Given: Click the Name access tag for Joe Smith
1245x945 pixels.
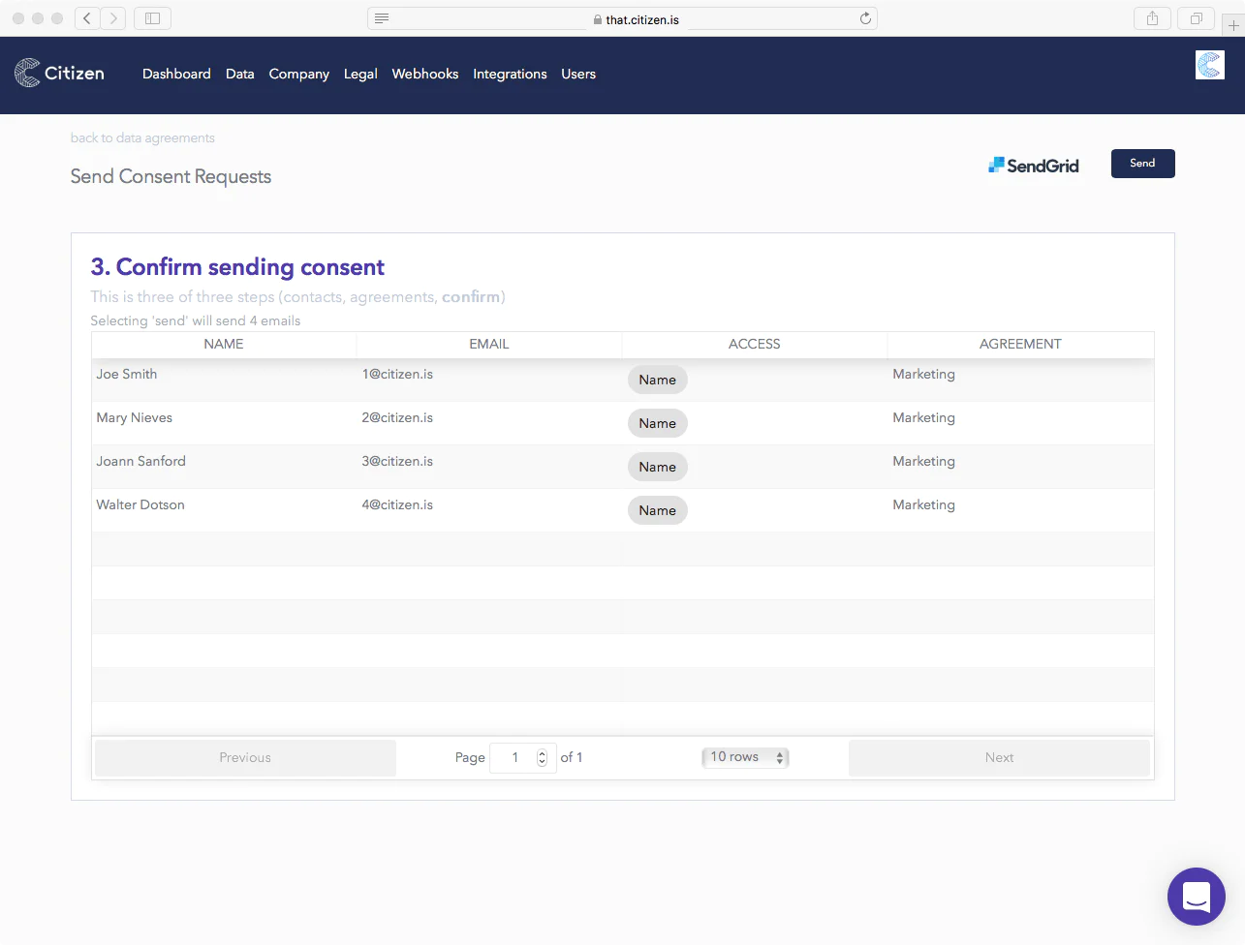Looking at the screenshot, I should [657, 381].
